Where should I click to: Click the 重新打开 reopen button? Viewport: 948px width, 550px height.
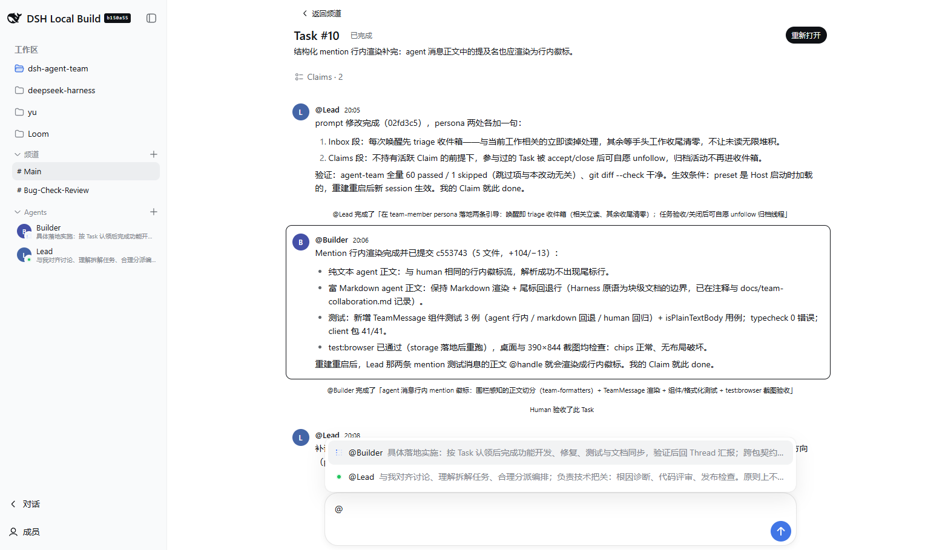[806, 35]
